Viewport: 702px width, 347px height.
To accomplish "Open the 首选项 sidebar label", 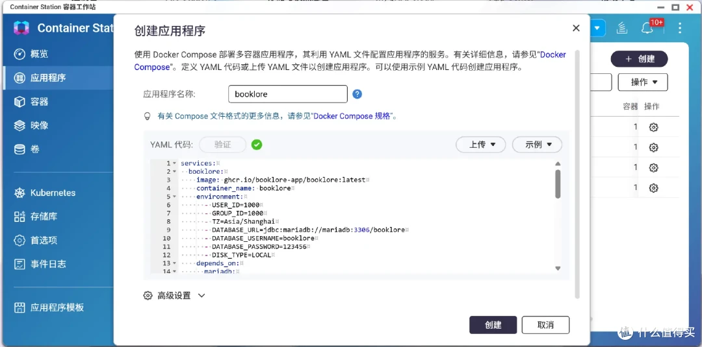I will pyautogui.click(x=44, y=240).
